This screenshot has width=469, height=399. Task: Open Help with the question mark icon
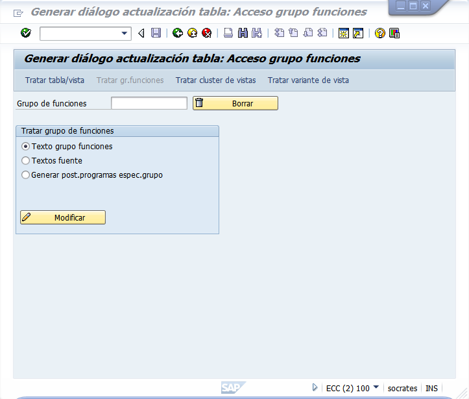click(x=380, y=33)
